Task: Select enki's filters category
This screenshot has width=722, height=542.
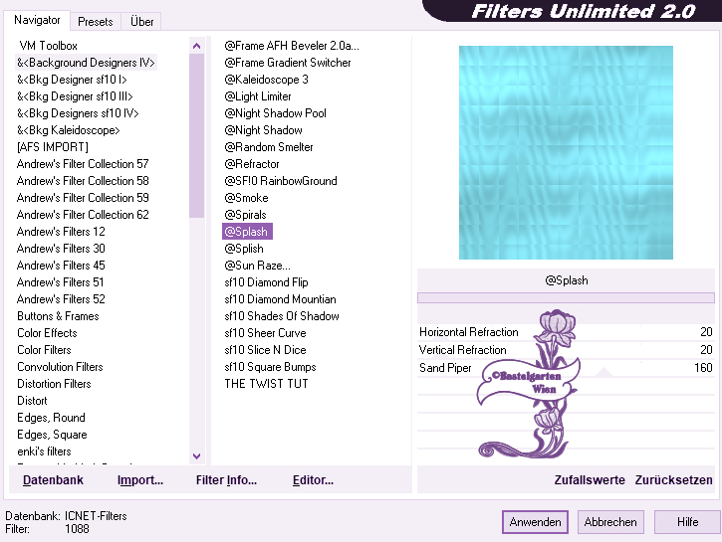Action: [x=44, y=452]
